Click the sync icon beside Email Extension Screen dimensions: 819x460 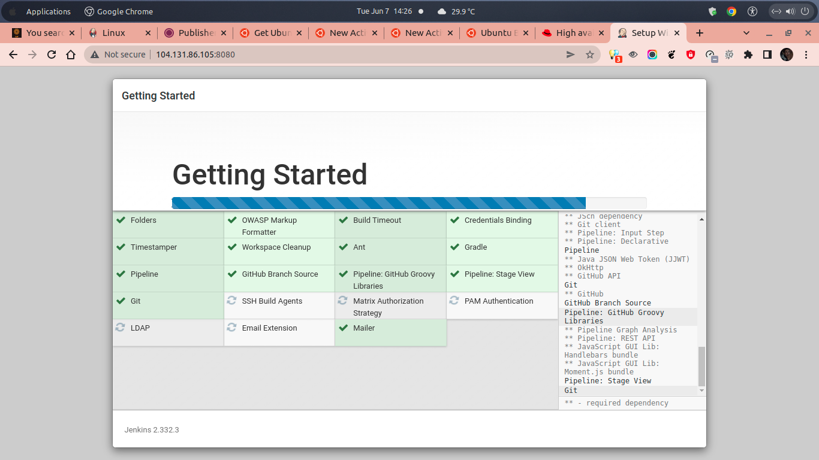(232, 328)
